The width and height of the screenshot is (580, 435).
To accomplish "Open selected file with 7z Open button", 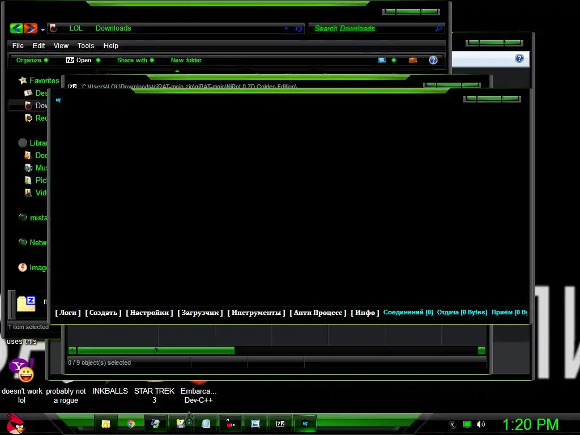I will pos(79,60).
